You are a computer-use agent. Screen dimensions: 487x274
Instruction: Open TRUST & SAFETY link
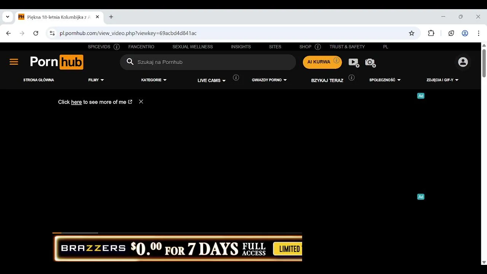pos(347,47)
